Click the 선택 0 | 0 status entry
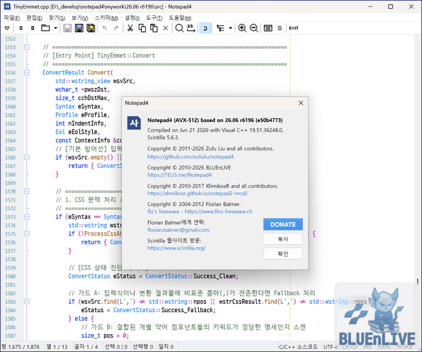The image size is (422, 352). (x=116, y=347)
